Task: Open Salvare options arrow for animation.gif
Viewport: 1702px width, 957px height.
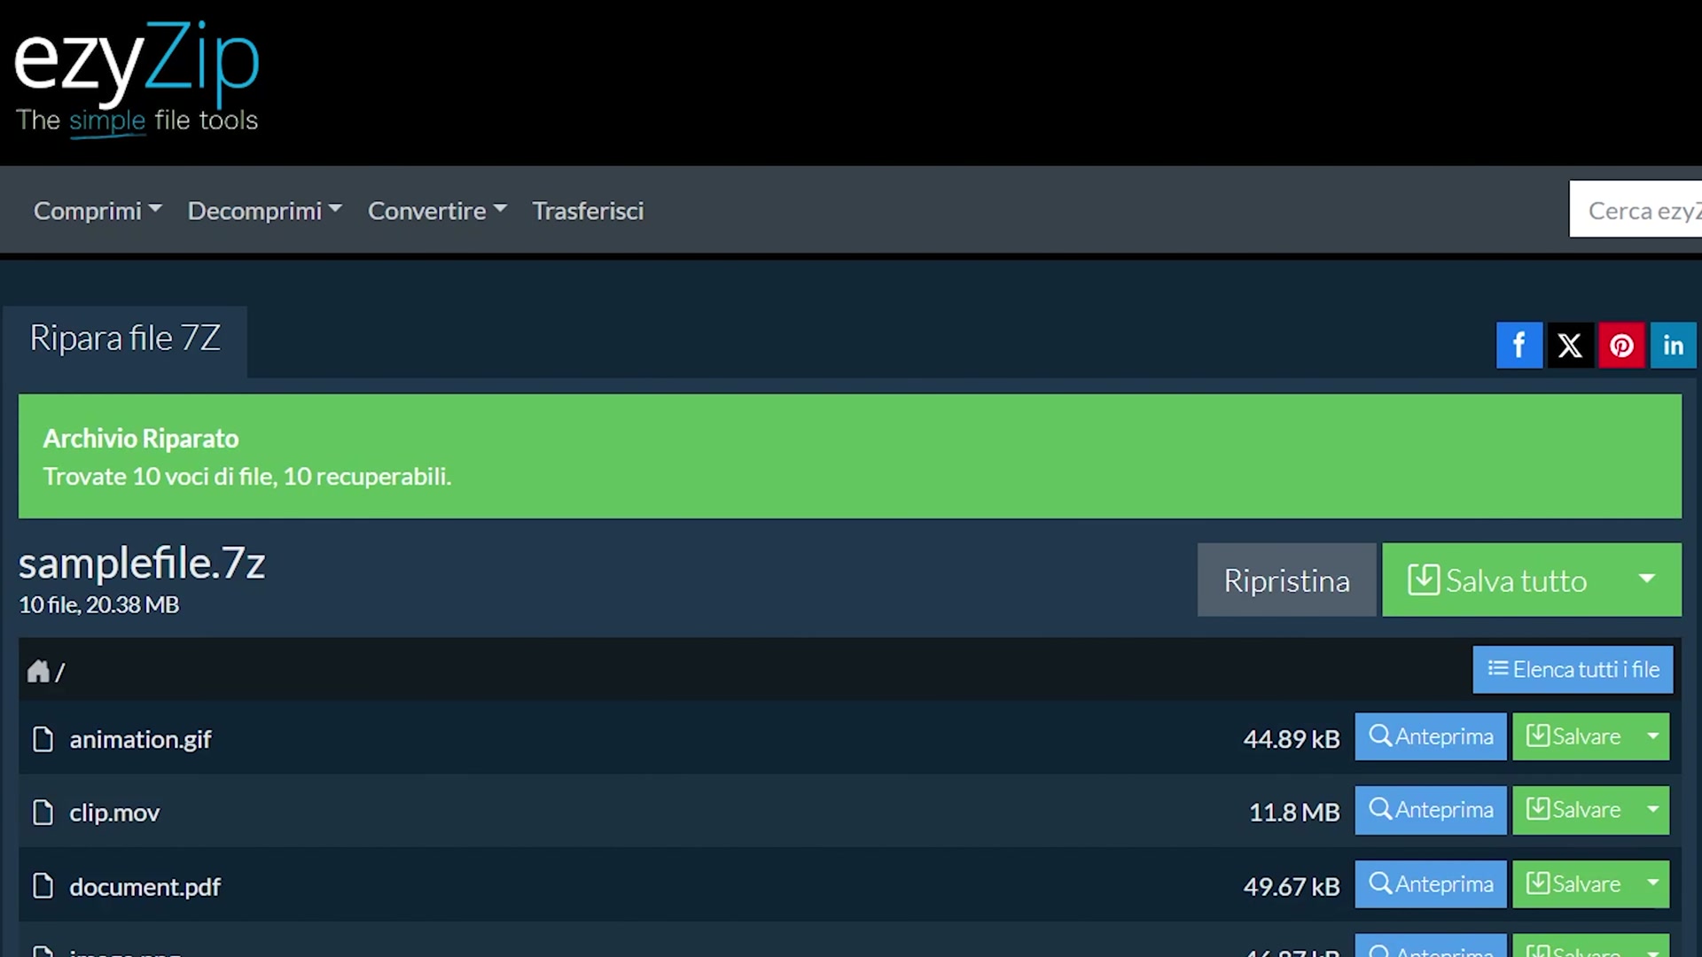Action: pos(1652,736)
